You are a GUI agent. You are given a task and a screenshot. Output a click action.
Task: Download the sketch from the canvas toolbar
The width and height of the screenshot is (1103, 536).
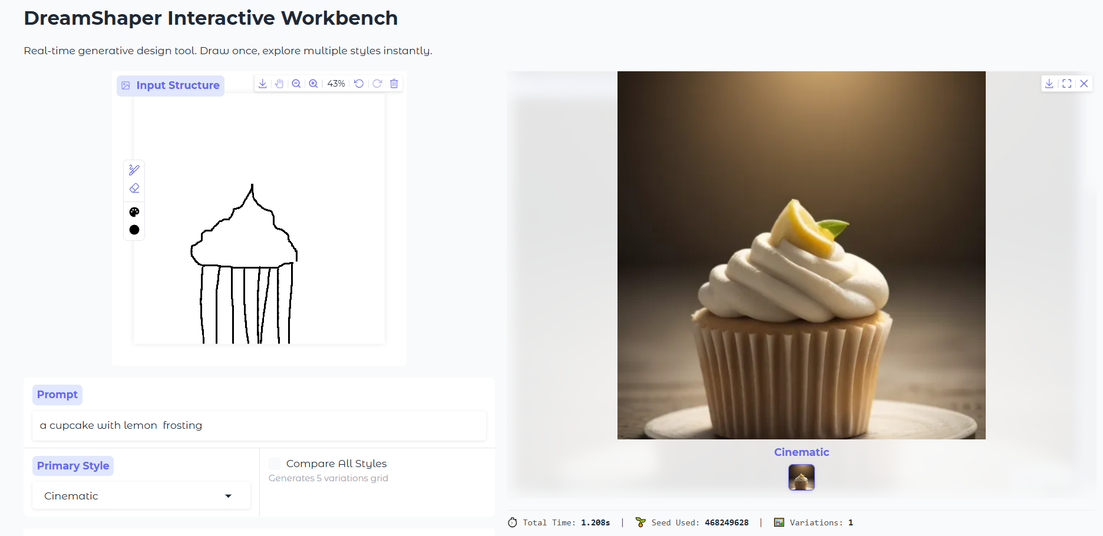point(263,84)
